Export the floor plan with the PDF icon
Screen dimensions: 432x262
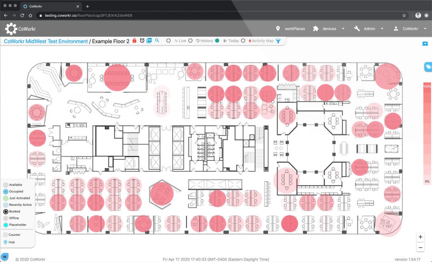click(x=149, y=40)
